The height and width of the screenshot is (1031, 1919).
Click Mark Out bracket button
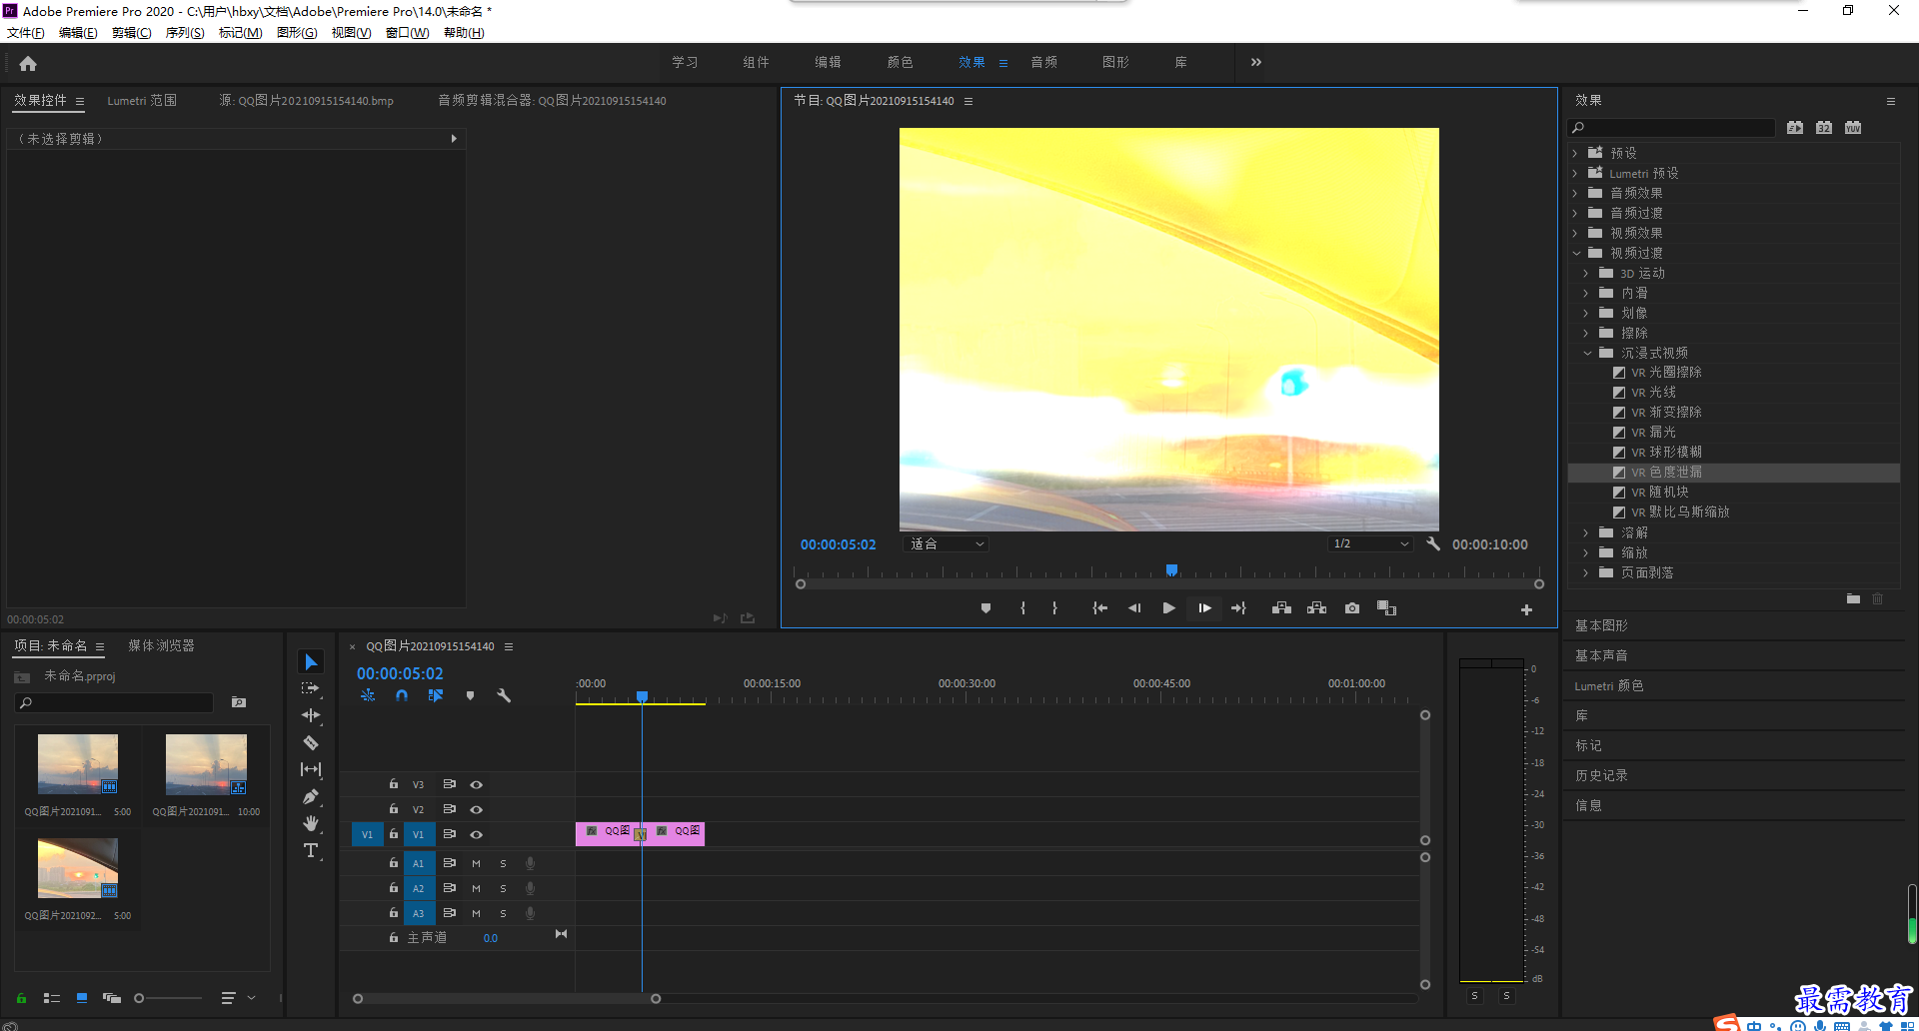click(x=1054, y=608)
